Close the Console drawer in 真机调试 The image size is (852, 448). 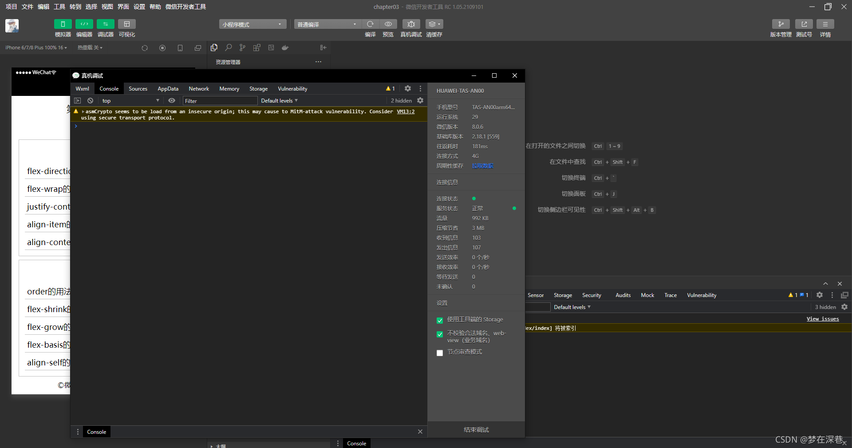click(x=420, y=432)
